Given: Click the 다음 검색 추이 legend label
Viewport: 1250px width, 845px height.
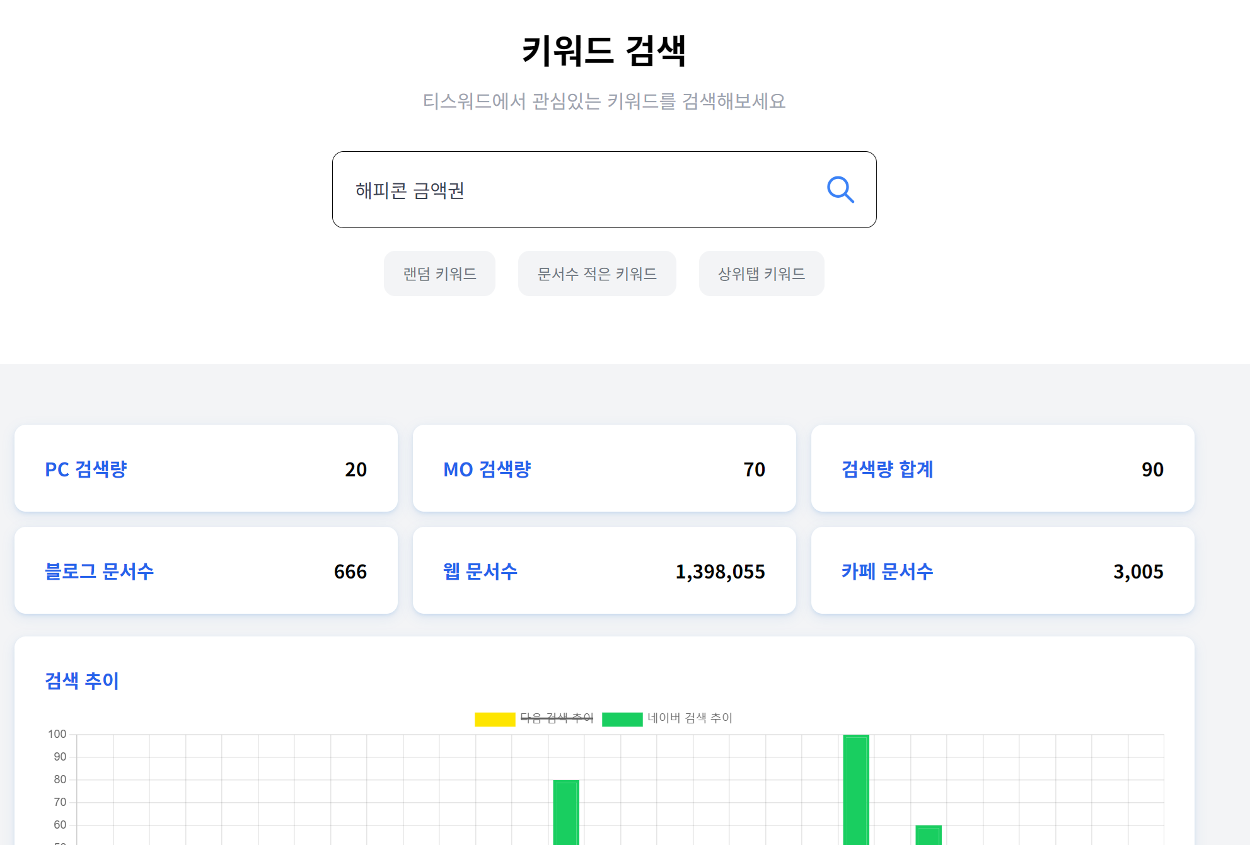Looking at the screenshot, I should pyautogui.click(x=557, y=718).
